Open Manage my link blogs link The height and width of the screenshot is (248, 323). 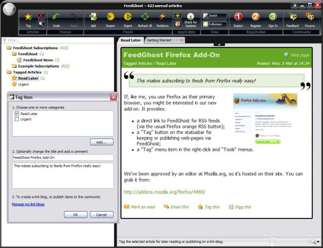click(28, 204)
